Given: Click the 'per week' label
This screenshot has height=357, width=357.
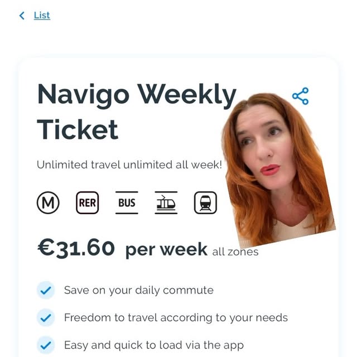Looking at the screenshot, I should point(166,250).
